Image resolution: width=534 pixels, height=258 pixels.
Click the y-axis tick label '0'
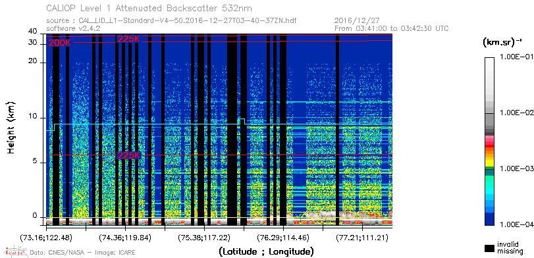click(34, 216)
